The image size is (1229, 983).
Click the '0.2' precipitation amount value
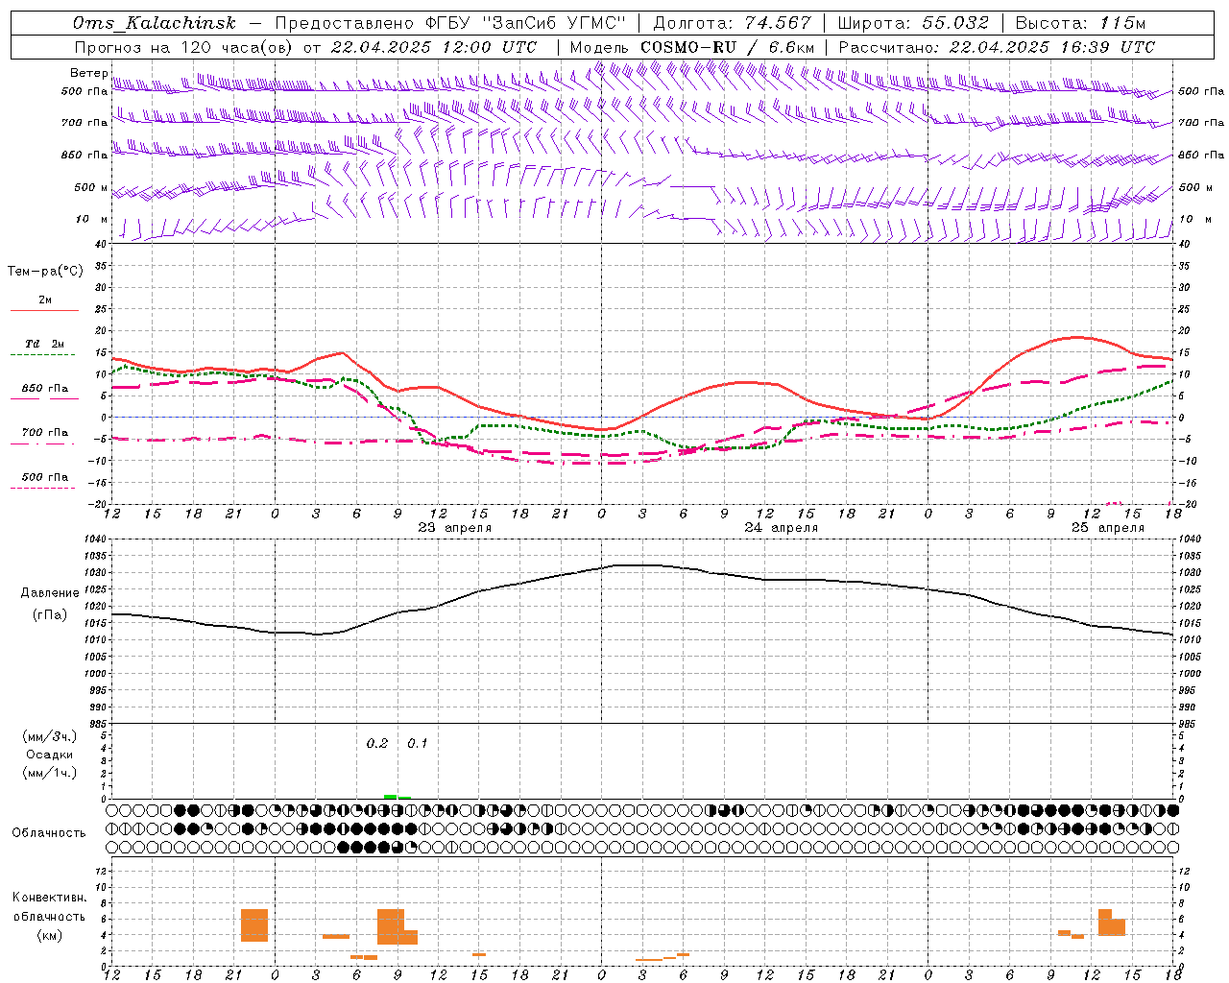[x=377, y=743]
